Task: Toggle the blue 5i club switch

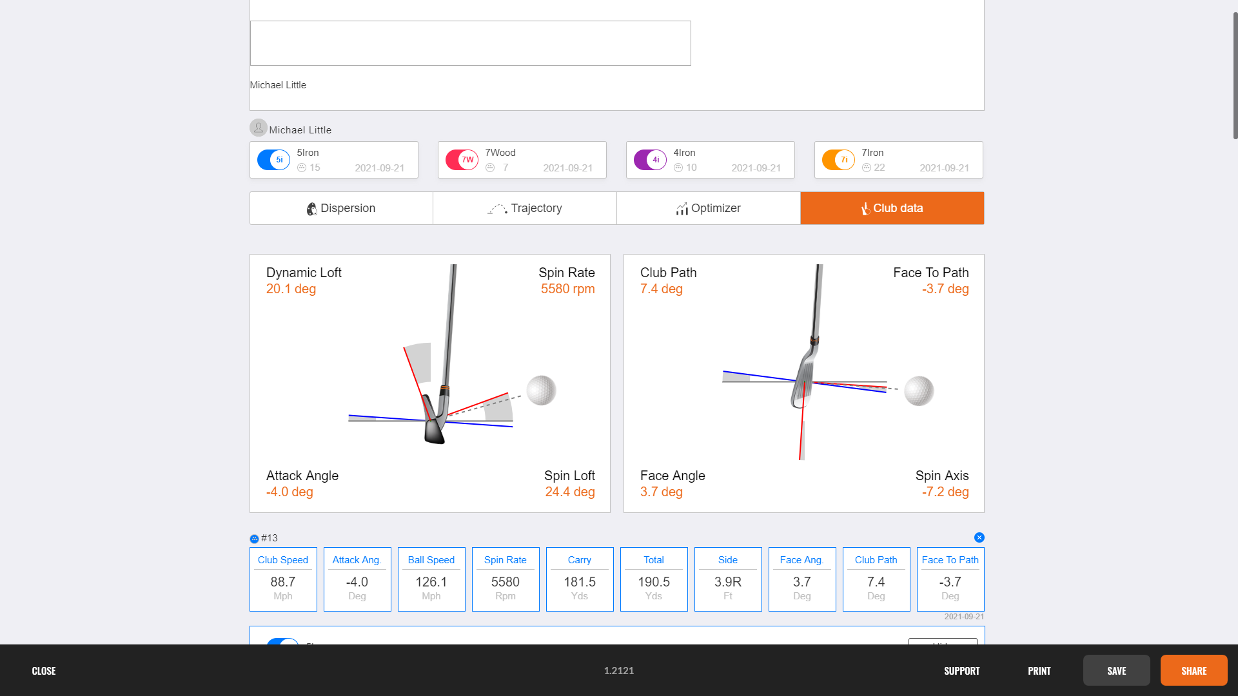Action: [273, 160]
